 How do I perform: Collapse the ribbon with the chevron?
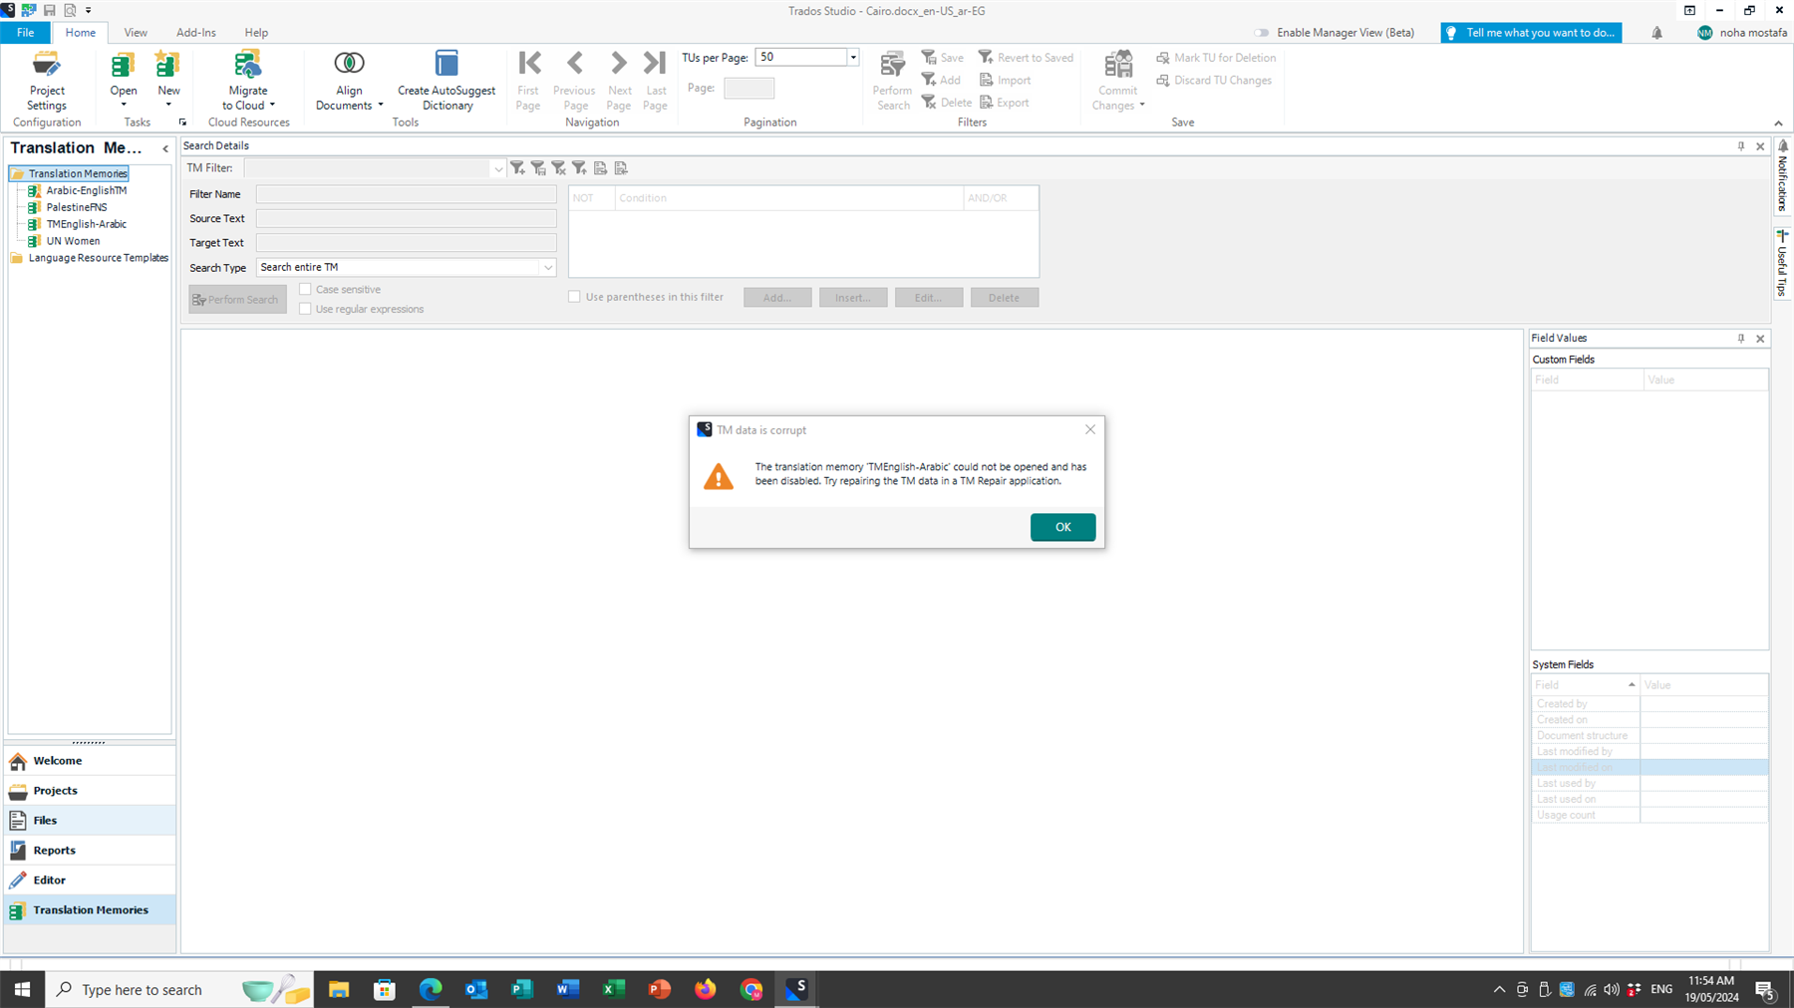tap(1778, 124)
